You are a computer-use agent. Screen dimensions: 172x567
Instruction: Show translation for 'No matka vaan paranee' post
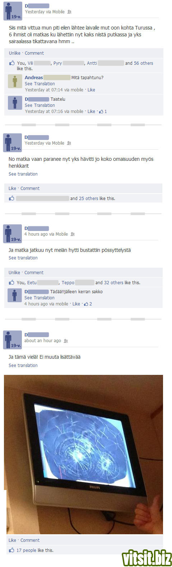coord(23,174)
